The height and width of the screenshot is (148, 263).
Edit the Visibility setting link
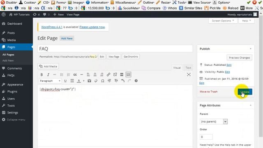point(227,72)
